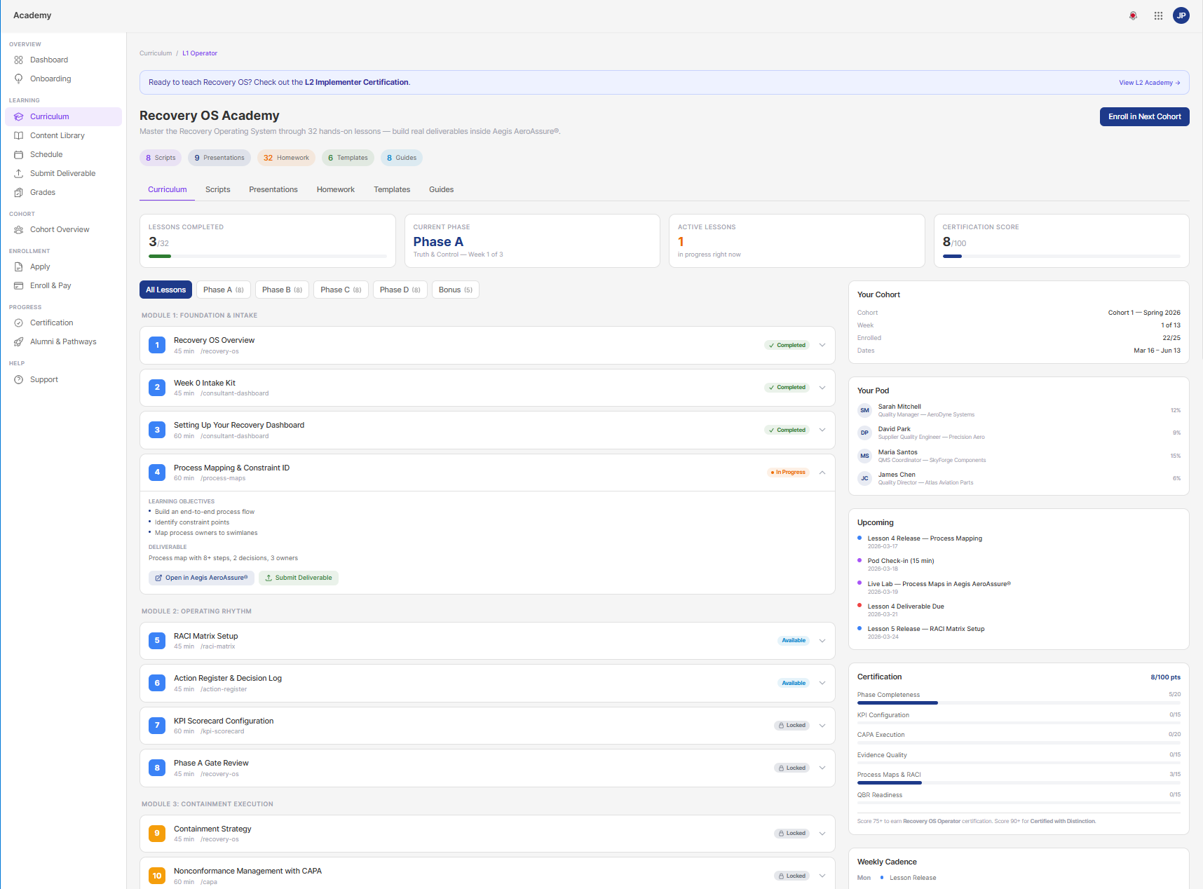The image size is (1203, 889).
Task: Open the Dashboard sidebar icon
Action: tap(19, 60)
